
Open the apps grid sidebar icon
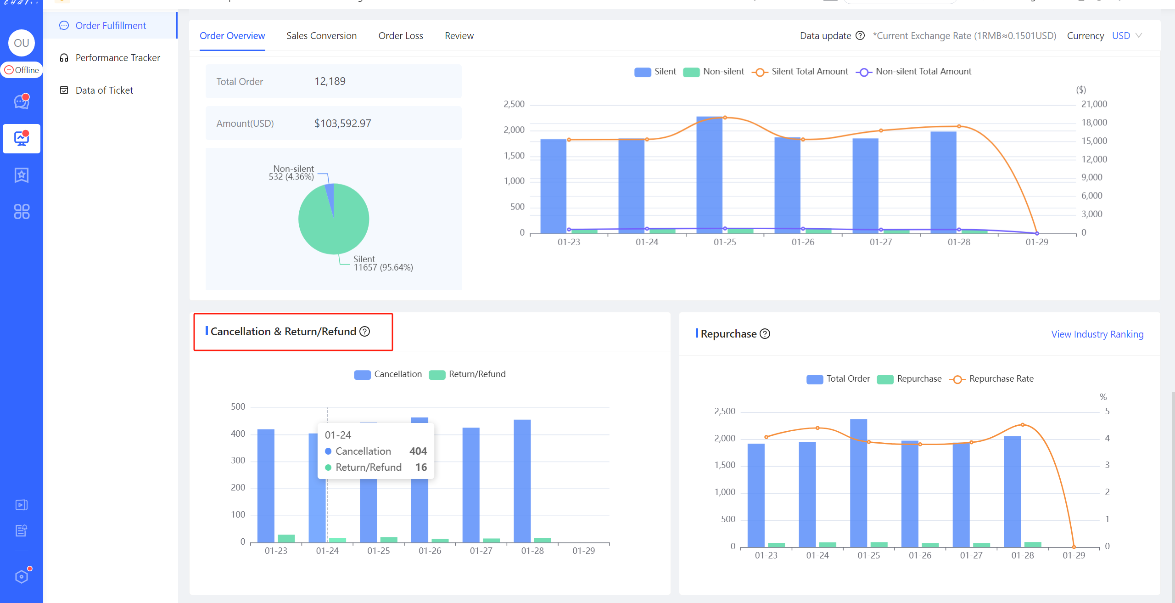tap(22, 212)
